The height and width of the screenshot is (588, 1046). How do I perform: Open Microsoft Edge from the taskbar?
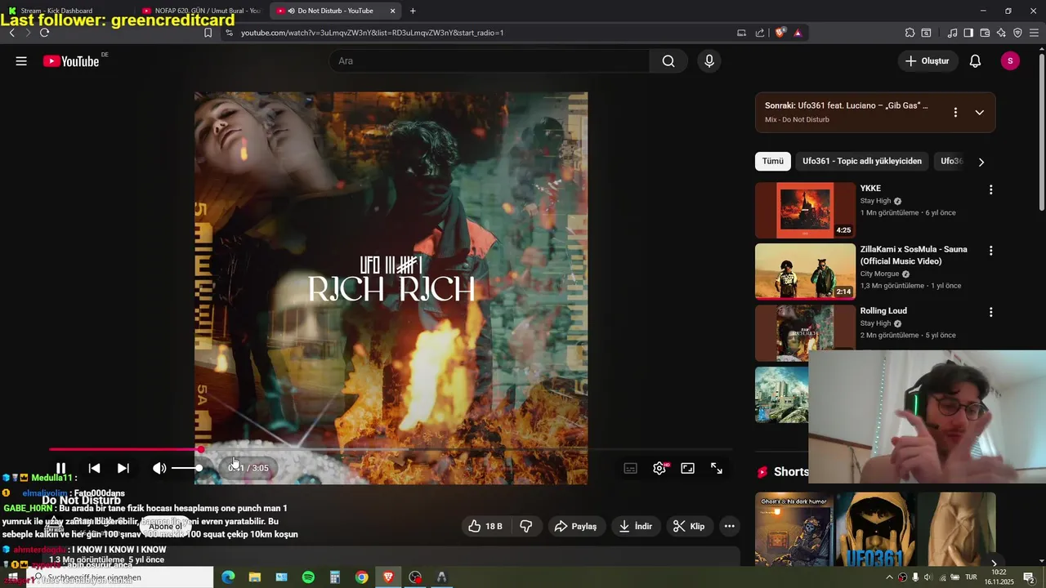228,577
